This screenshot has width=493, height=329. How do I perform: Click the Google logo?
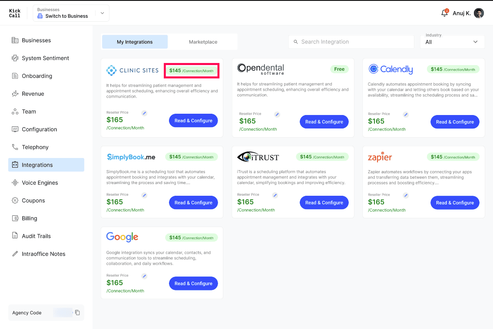[122, 237]
